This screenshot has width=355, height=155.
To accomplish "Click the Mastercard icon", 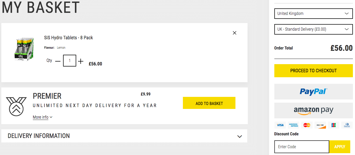I will (x=307, y=125).
